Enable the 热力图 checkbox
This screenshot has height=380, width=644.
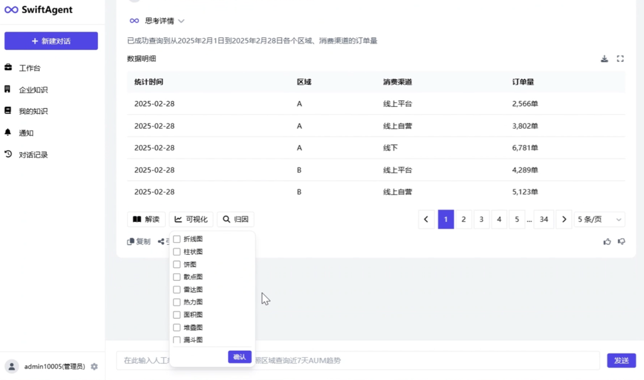coord(177,302)
